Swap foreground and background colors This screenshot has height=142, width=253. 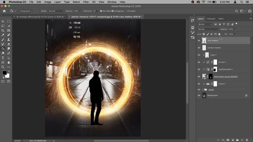coord(9,71)
